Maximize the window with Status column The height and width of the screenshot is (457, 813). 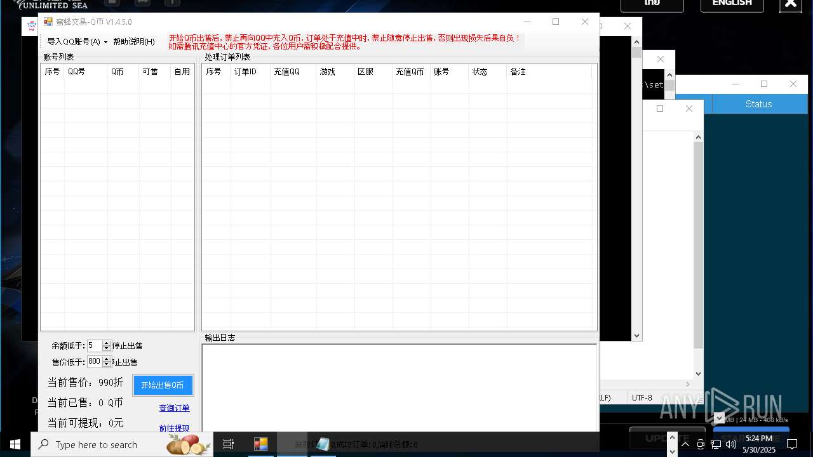click(764, 84)
